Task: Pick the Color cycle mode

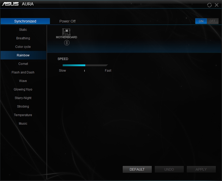Action: click(23, 47)
